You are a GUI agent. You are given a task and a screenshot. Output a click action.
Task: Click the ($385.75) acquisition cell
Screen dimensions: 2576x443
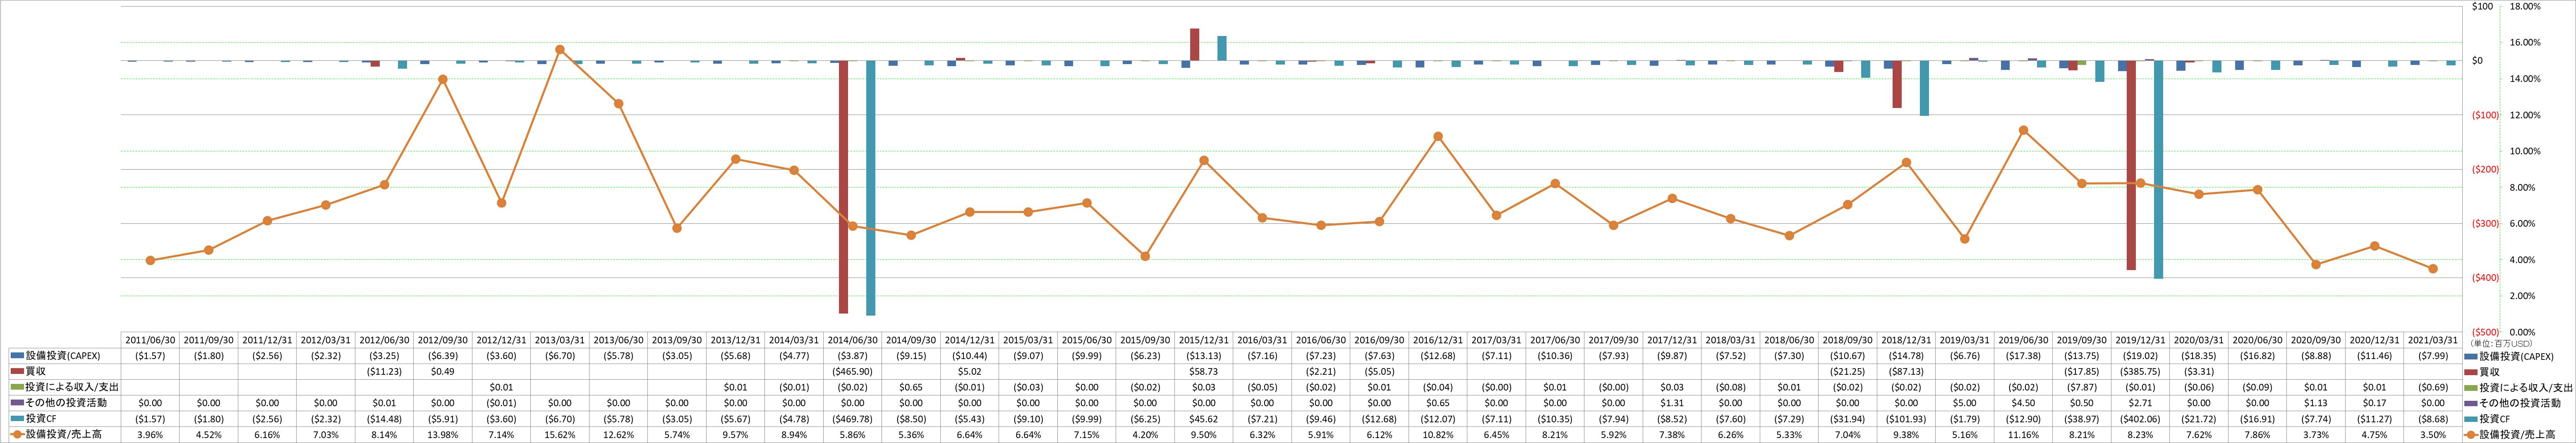pos(2140,372)
